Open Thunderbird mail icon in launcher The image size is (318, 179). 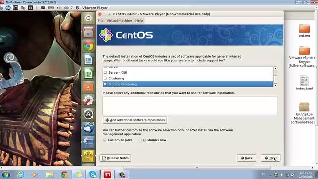[88, 128]
